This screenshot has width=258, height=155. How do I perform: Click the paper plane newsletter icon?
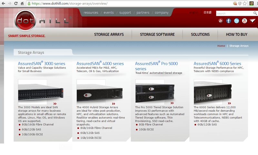point(253,21)
